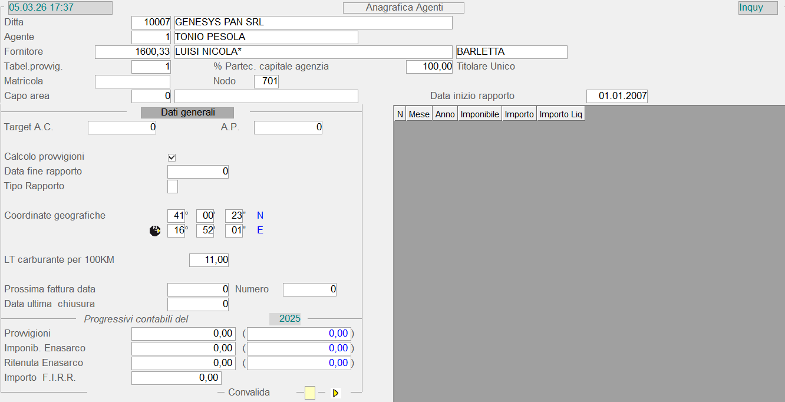785x402 pixels.
Task: Focus the Data fine rapporto field
Action: [198, 172]
